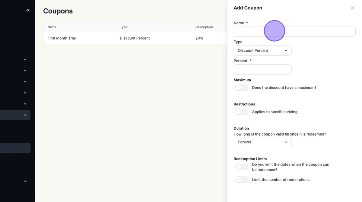Screen dimensions: 362x202
Task: Click the Name column header
Action: pos(52,27)
